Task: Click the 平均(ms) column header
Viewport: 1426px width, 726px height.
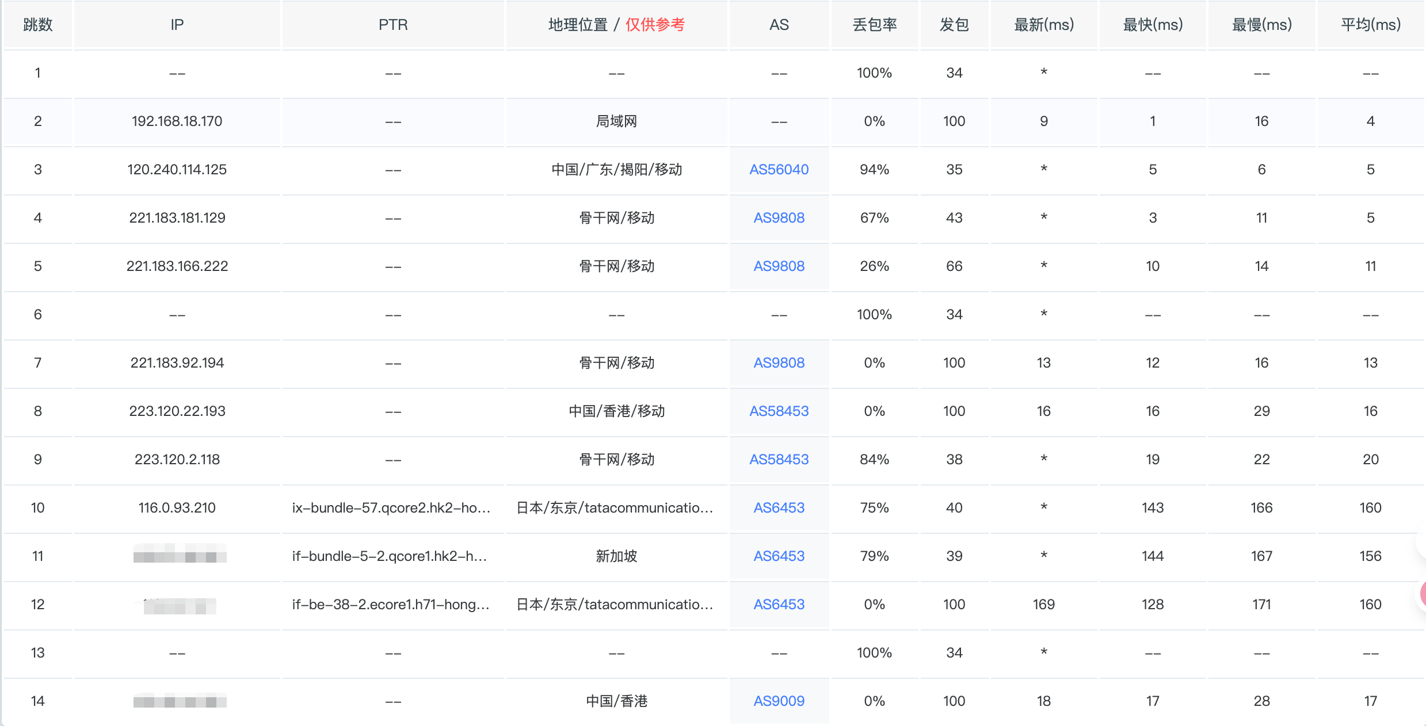Action: pyautogui.click(x=1370, y=25)
